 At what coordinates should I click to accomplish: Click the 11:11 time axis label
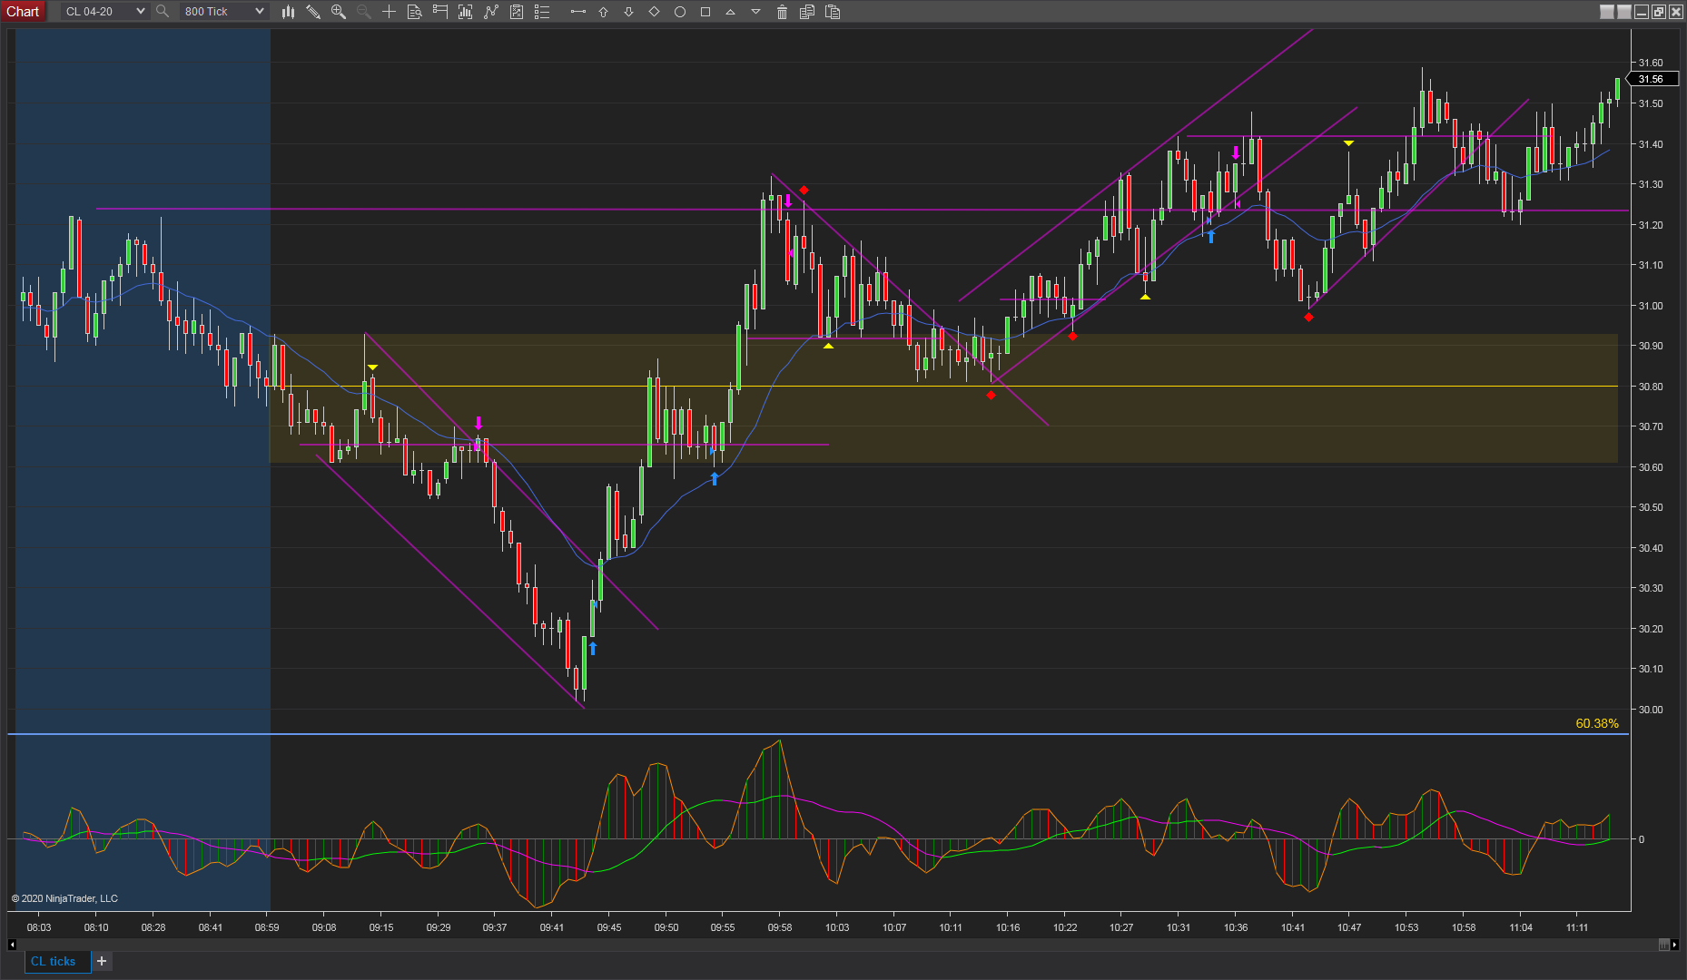(x=1577, y=927)
